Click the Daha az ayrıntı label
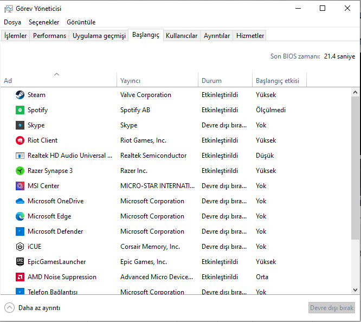The width and height of the screenshot is (361, 322). tap(40, 308)
